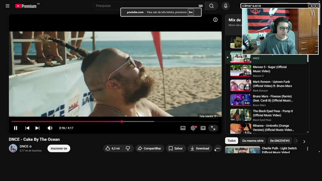The height and width of the screenshot is (181, 322).
Task: Click the mix playlist scrollbar
Action: pos(308,58)
